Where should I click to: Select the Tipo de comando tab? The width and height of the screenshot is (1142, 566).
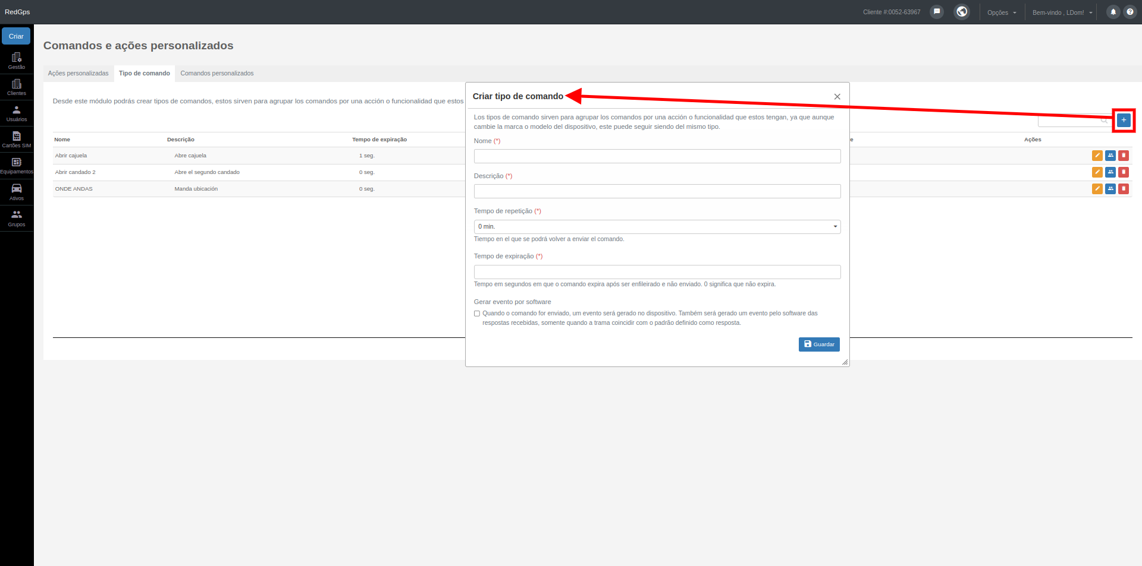[x=145, y=74]
